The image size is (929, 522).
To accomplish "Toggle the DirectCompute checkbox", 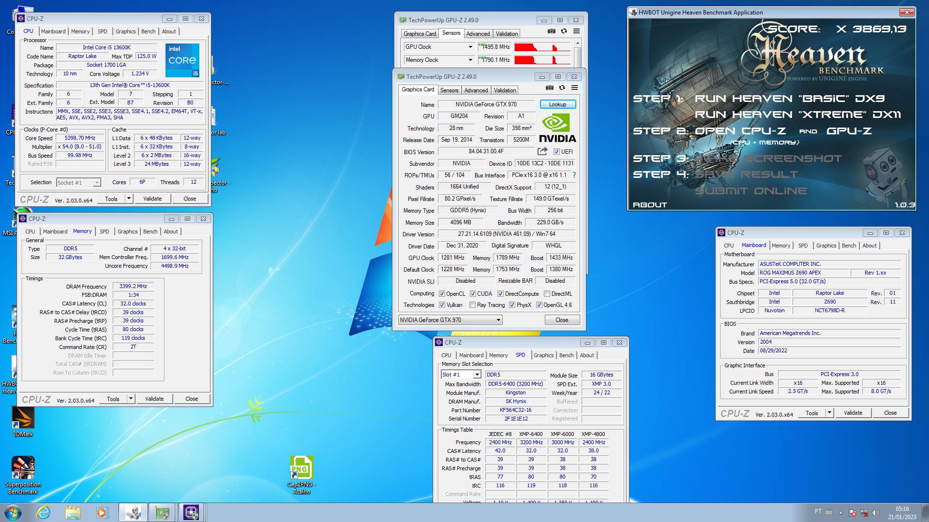I will (500, 294).
